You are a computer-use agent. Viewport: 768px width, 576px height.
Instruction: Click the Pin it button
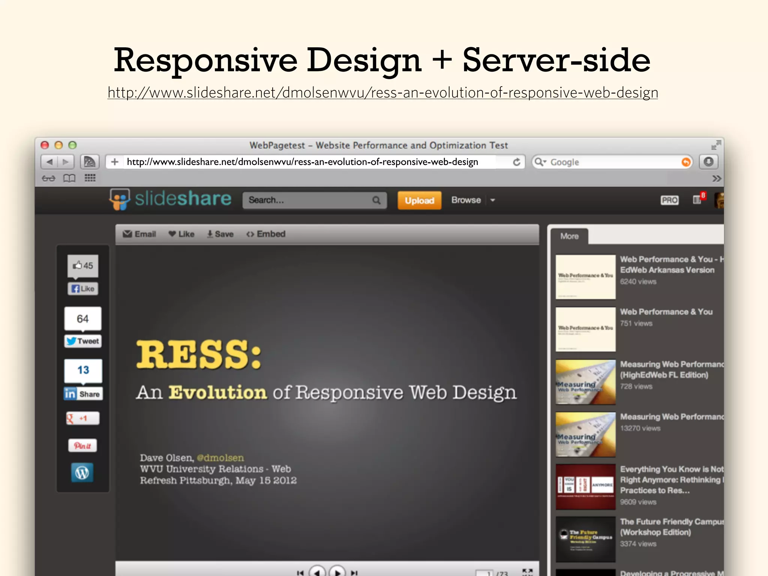tap(82, 445)
